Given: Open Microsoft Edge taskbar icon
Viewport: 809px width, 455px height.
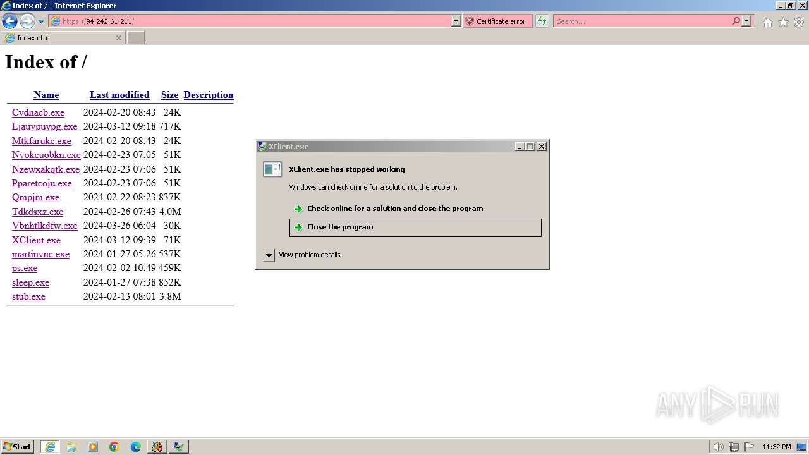Looking at the screenshot, I should pos(136,447).
